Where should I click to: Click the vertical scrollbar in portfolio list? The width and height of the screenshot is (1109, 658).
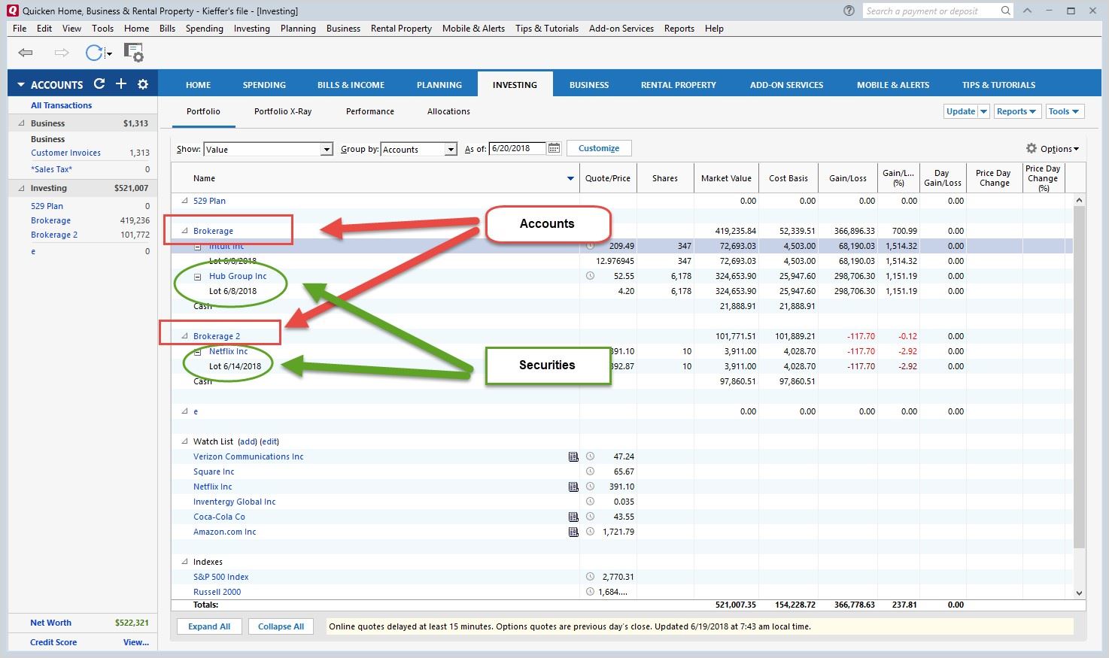pos(1079,376)
